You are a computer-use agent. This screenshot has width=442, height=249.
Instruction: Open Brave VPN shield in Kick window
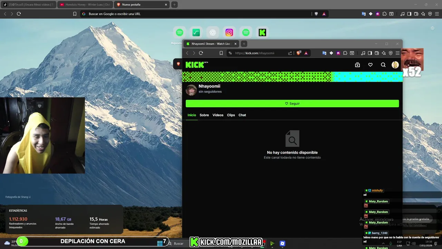tap(391, 53)
